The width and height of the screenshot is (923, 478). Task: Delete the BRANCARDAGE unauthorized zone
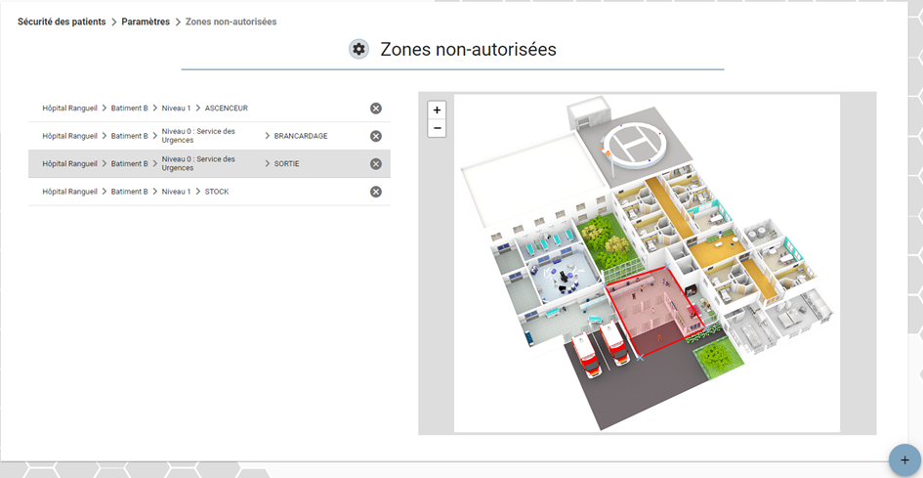(x=376, y=136)
